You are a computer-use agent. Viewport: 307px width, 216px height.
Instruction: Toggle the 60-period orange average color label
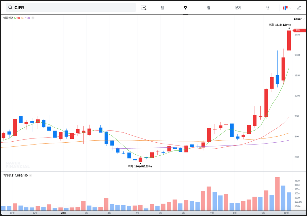[x=23, y=18]
